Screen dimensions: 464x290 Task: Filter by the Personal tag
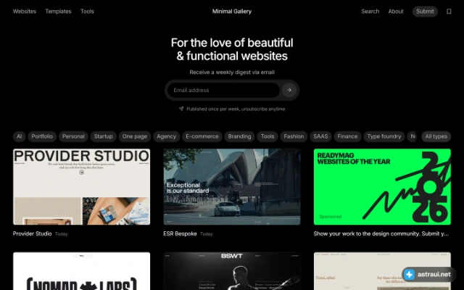(x=73, y=136)
